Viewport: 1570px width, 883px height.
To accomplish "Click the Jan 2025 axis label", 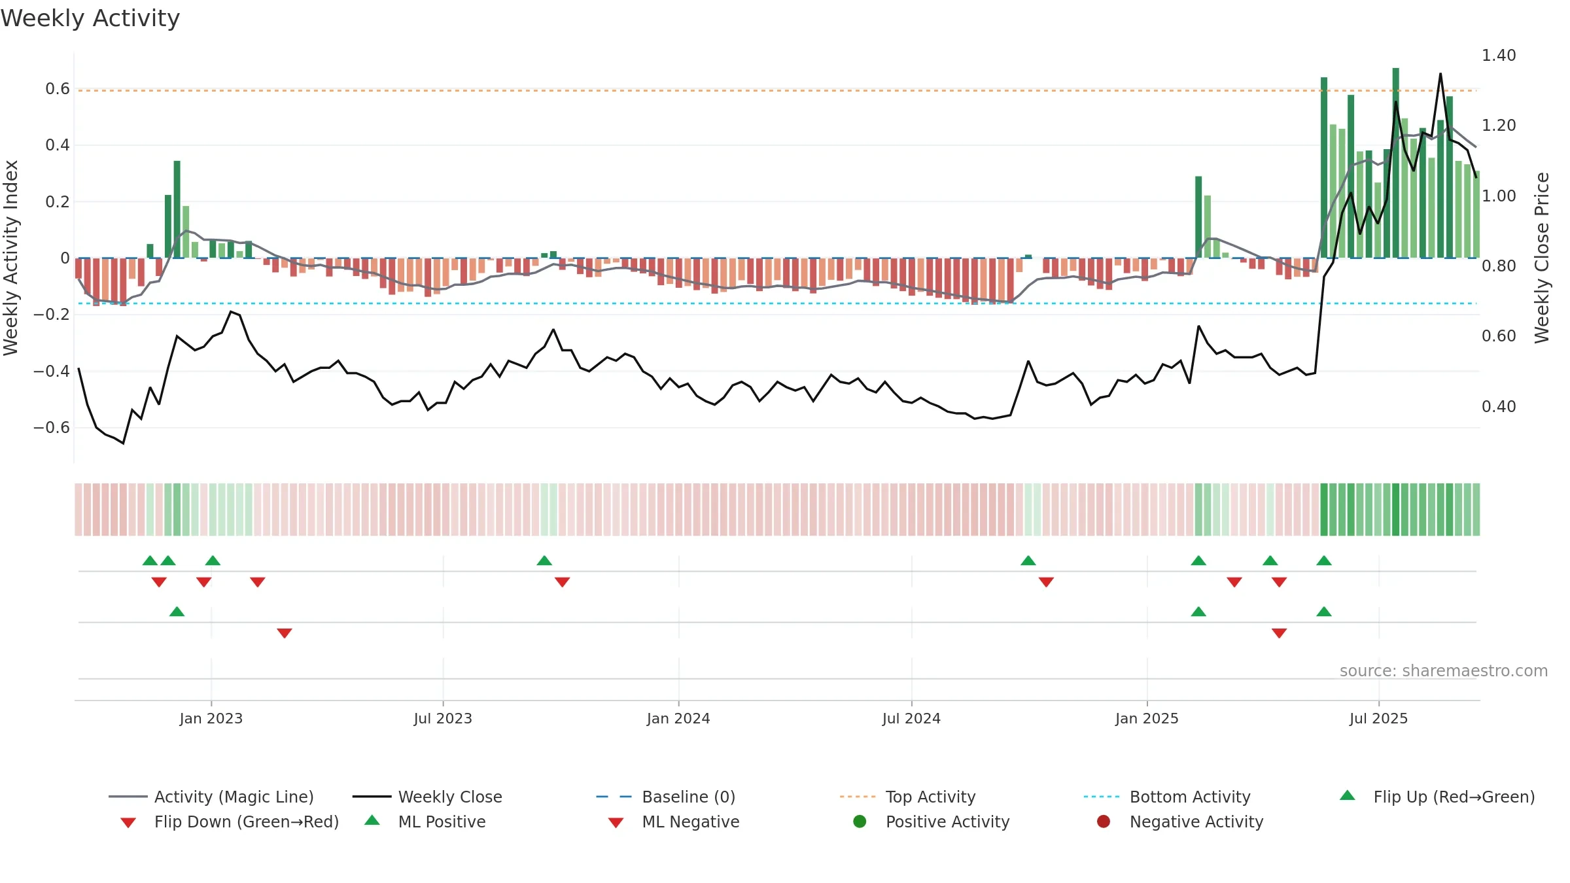I will tap(1147, 718).
